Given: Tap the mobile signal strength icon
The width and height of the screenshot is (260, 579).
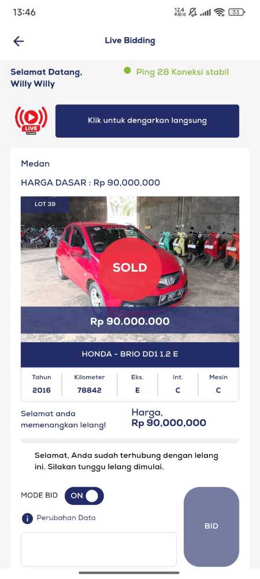Looking at the screenshot, I should click(x=206, y=13).
